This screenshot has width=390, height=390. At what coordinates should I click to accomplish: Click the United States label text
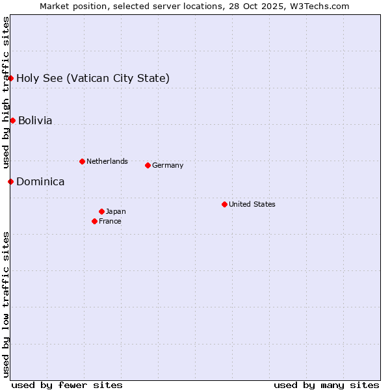(x=252, y=204)
